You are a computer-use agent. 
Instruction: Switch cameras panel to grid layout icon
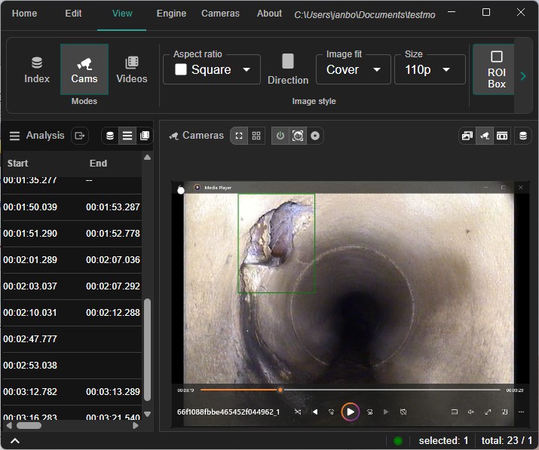256,136
